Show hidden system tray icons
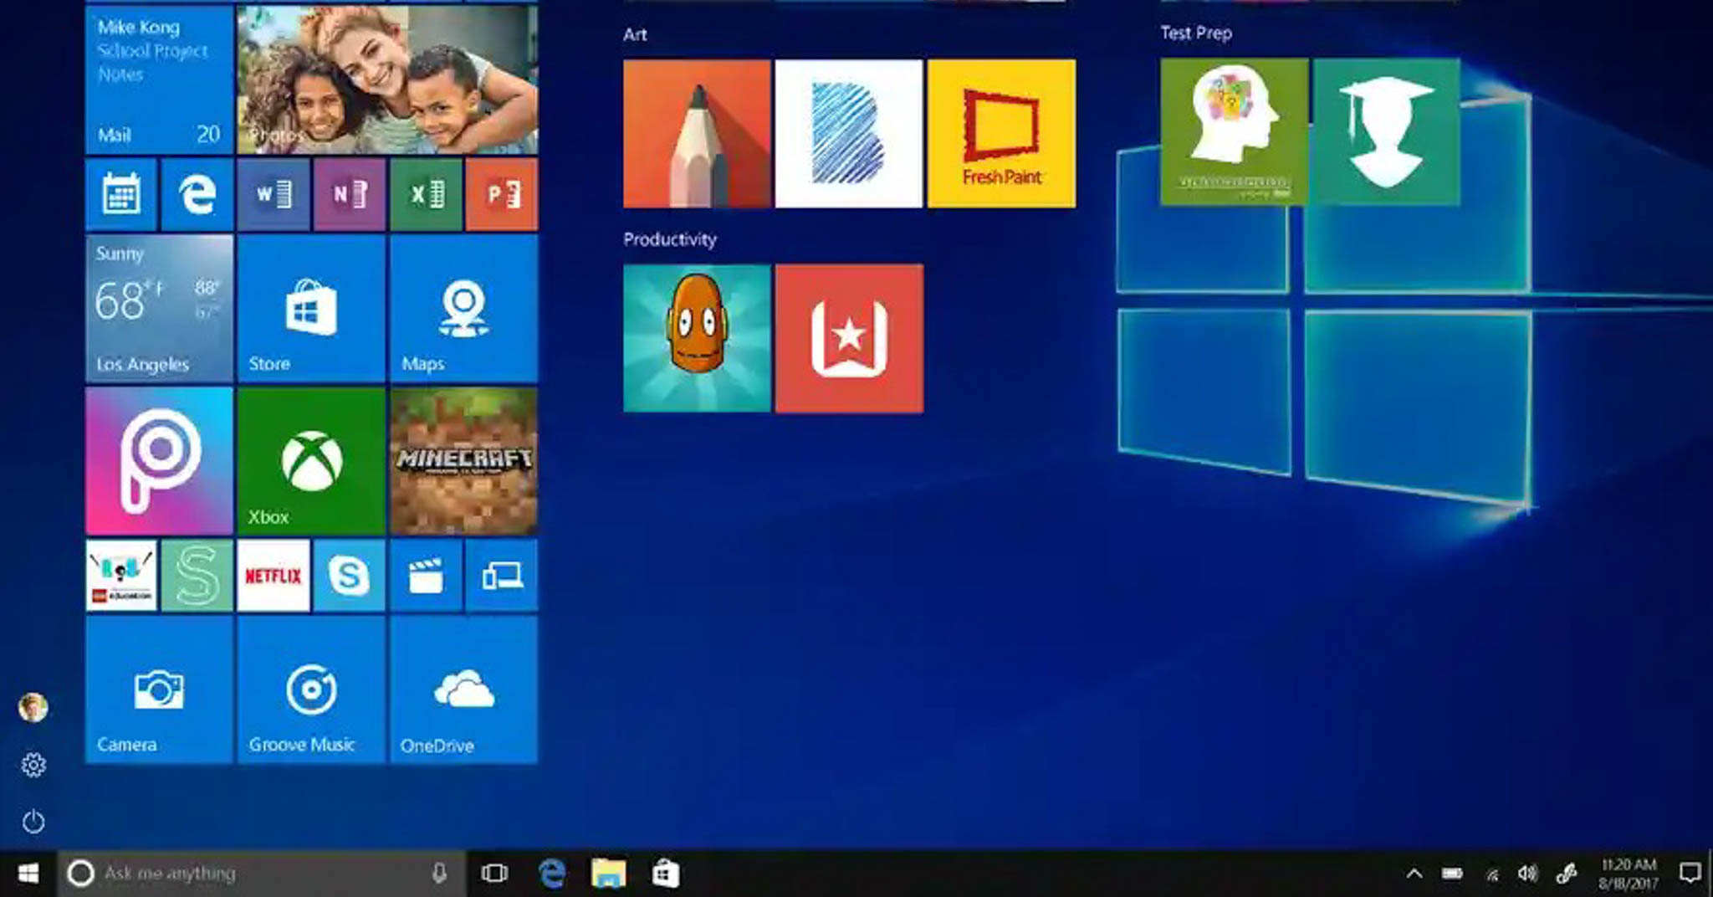 click(x=1414, y=874)
